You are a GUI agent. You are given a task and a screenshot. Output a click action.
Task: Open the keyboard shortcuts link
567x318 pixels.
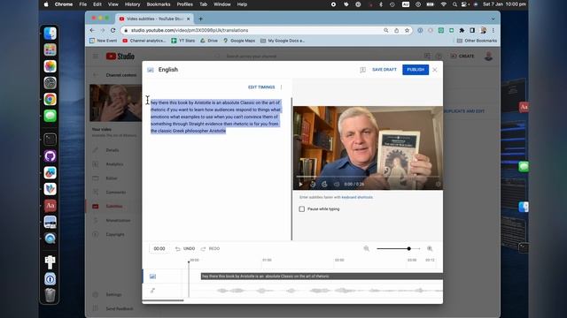(357, 197)
